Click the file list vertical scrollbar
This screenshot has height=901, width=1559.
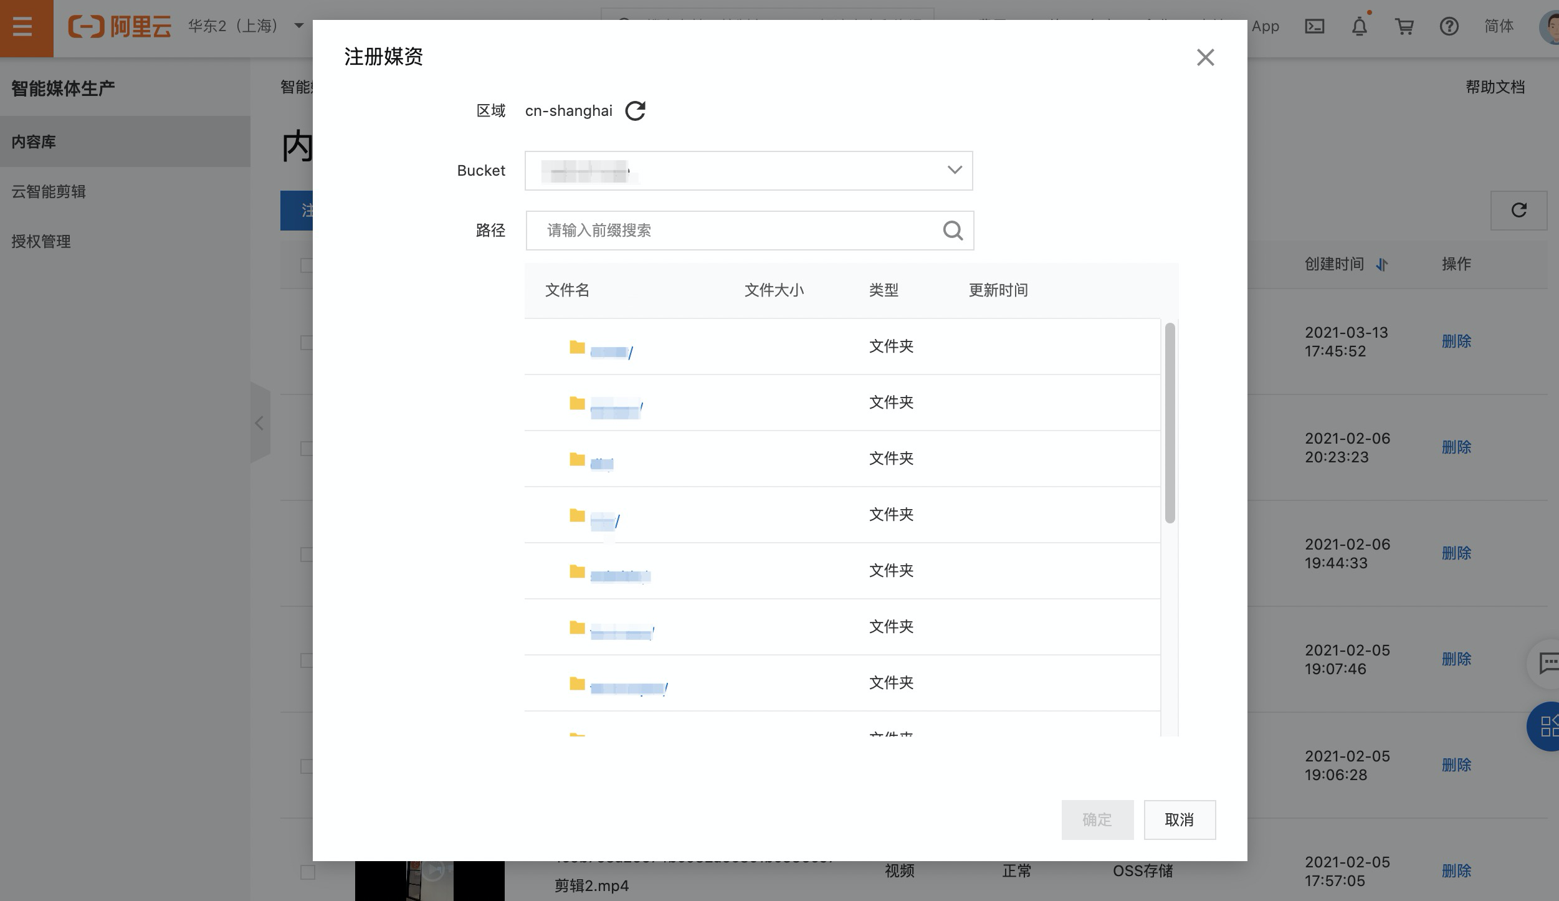(x=1170, y=422)
